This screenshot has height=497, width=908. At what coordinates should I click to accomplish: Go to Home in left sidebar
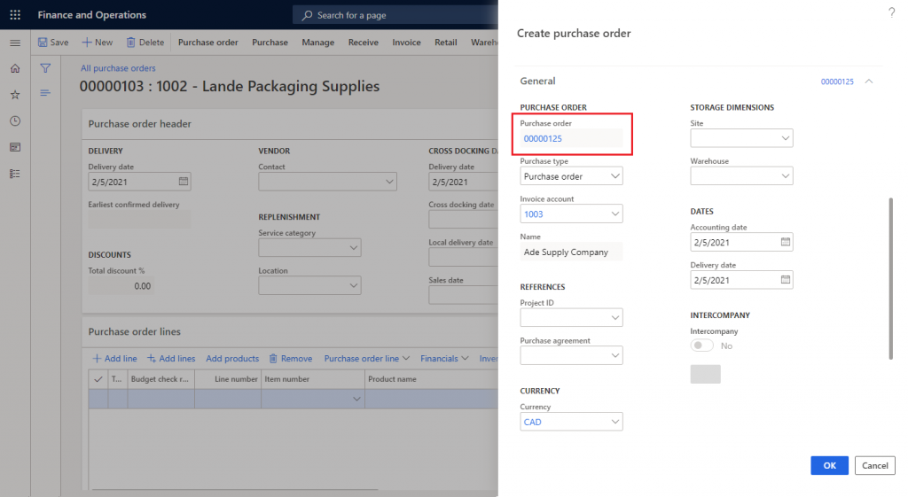click(x=14, y=68)
